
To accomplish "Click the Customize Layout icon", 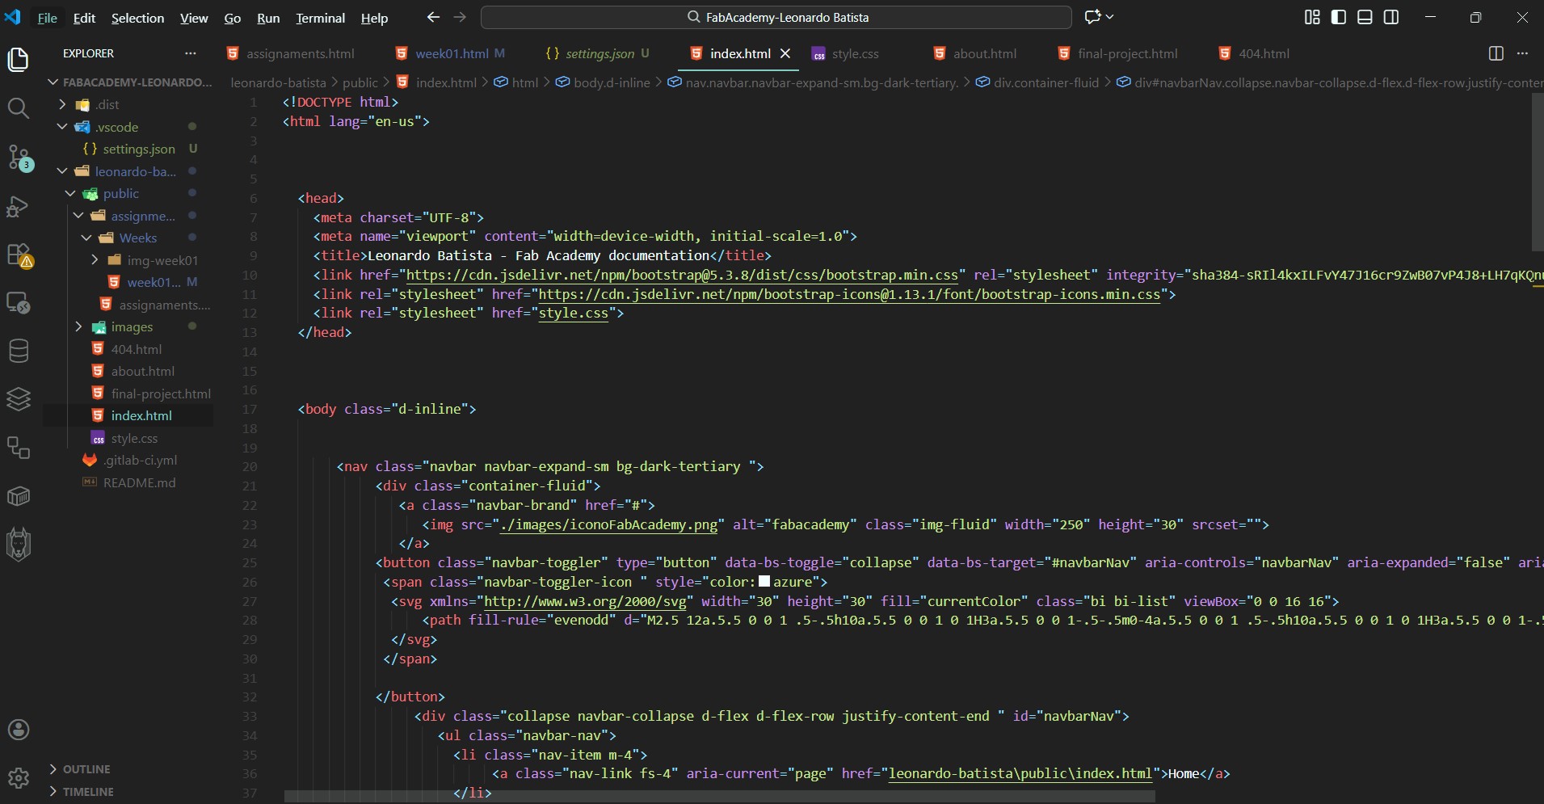I will pos(1312,17).
